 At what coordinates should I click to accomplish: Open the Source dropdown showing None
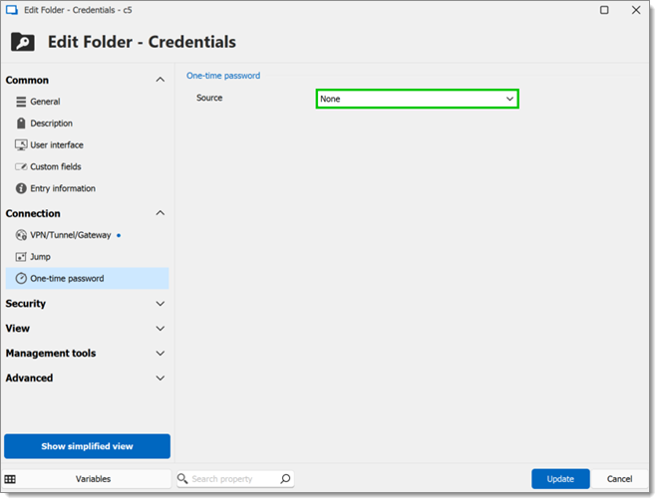[417, 99]
